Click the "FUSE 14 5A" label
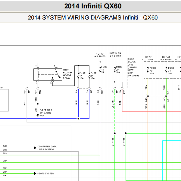Viewport: 181px width, 181px height. [x=104, y=70]
